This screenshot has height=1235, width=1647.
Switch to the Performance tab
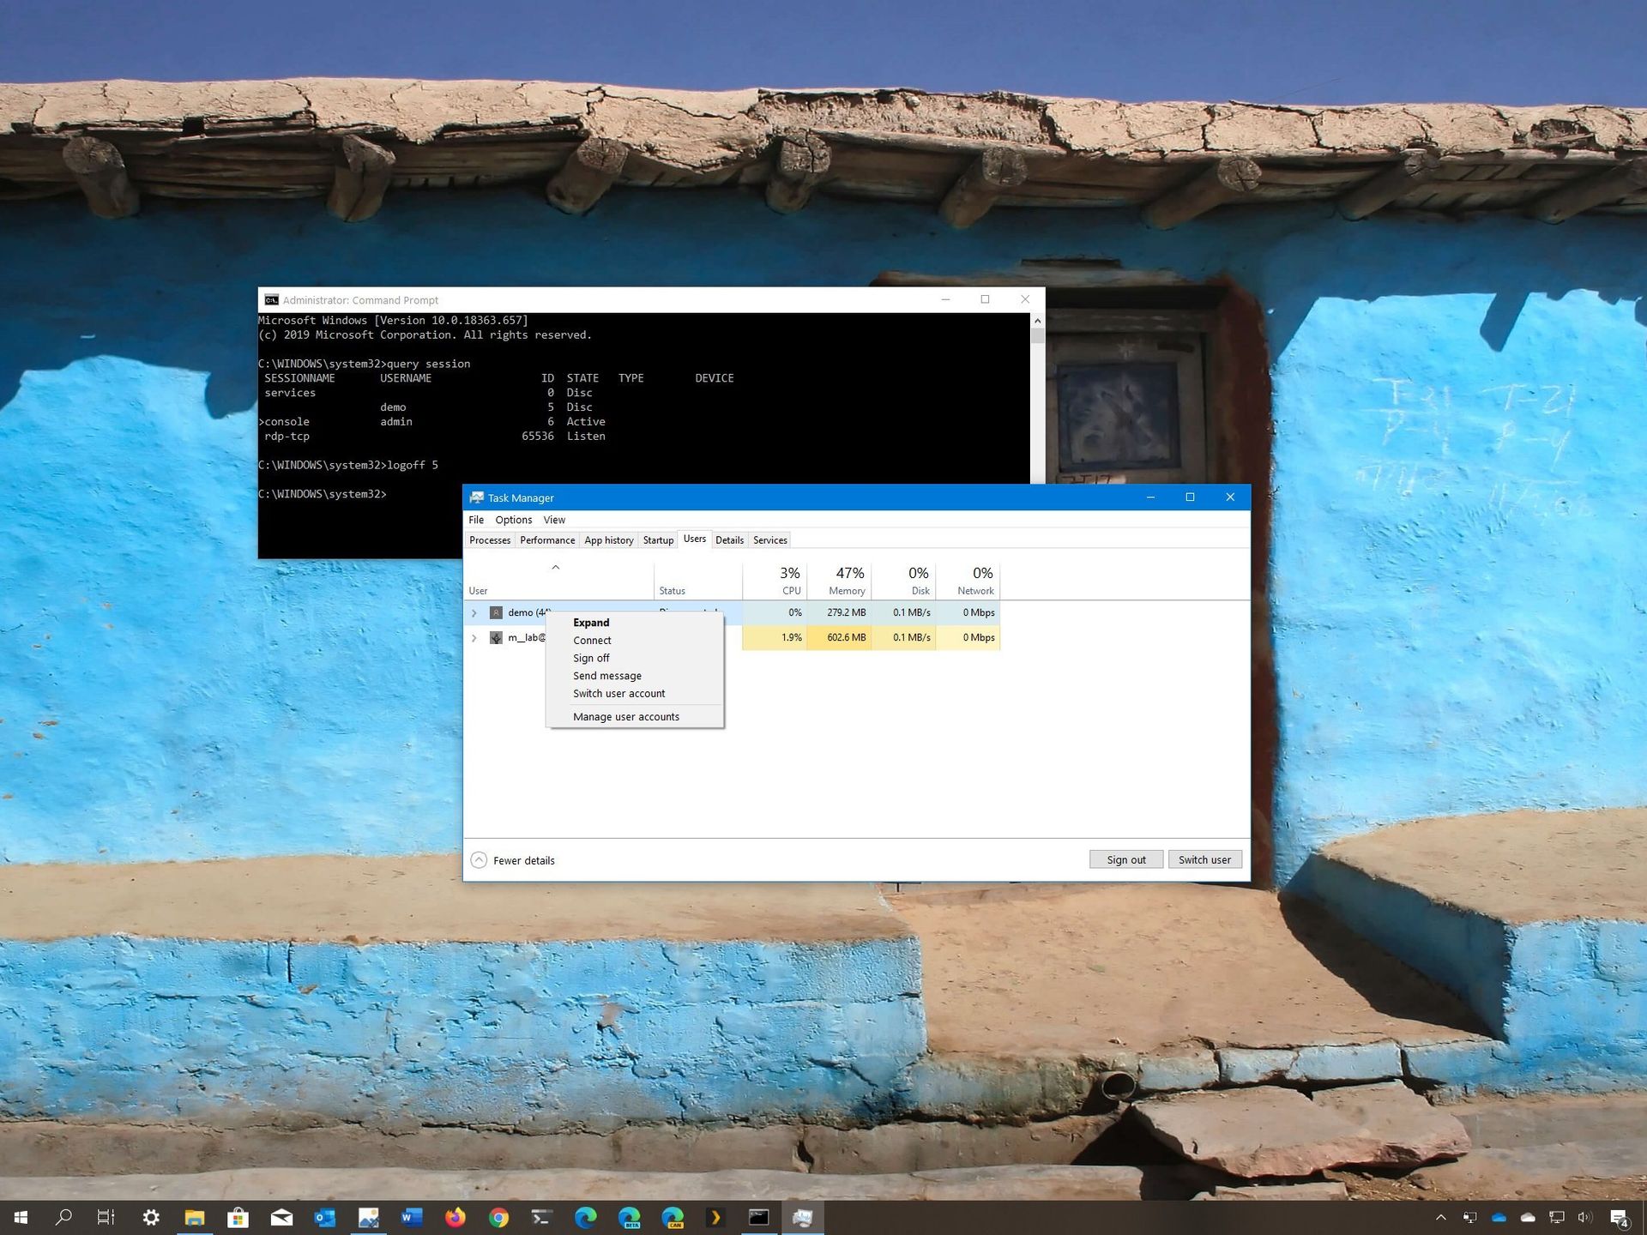(x=546, y=539)
